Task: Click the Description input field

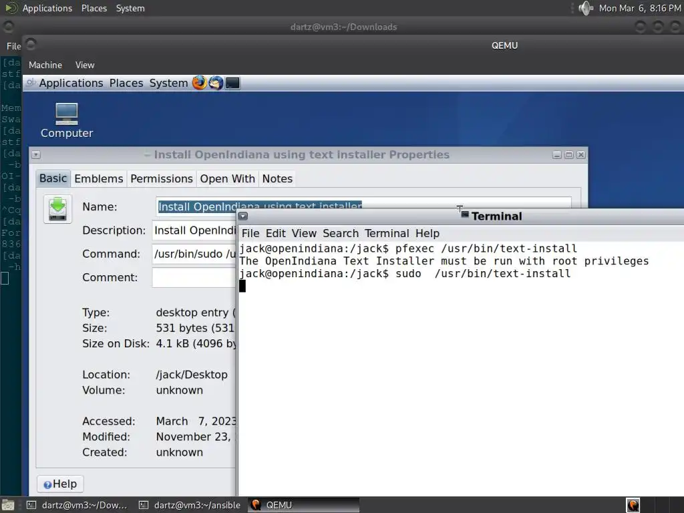Action: (194, 230)
